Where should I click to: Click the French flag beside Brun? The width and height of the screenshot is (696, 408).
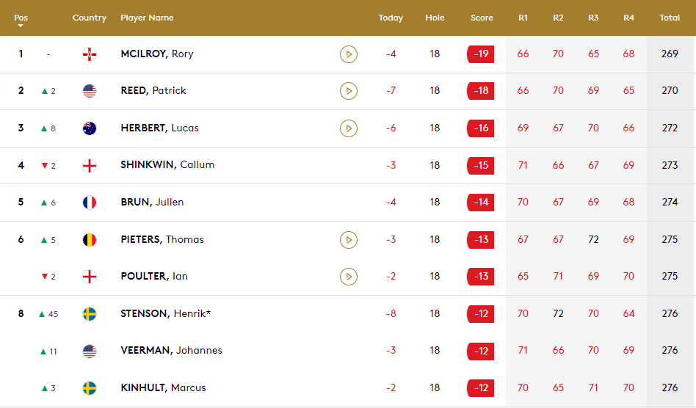(x=90, y=203)
